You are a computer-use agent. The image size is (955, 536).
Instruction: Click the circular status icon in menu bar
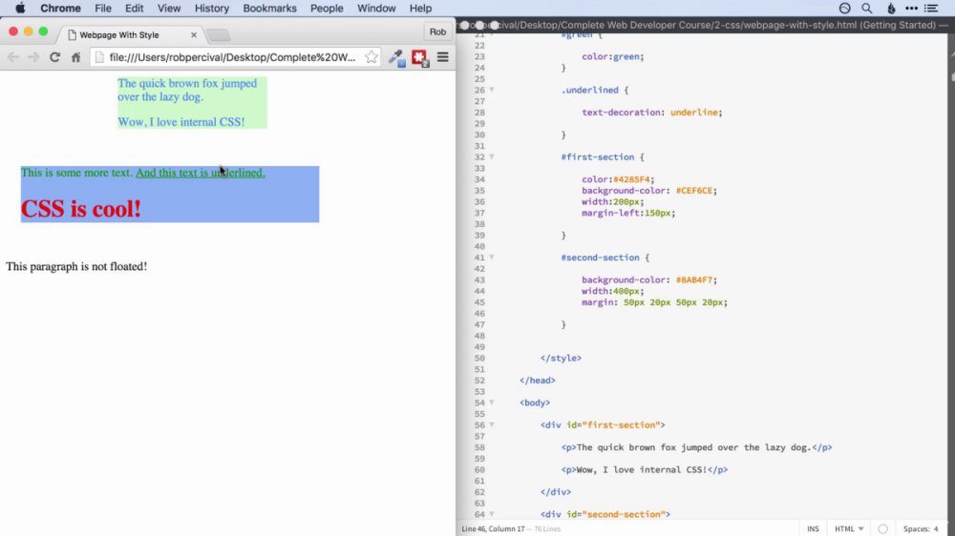(x=844, y=8)
